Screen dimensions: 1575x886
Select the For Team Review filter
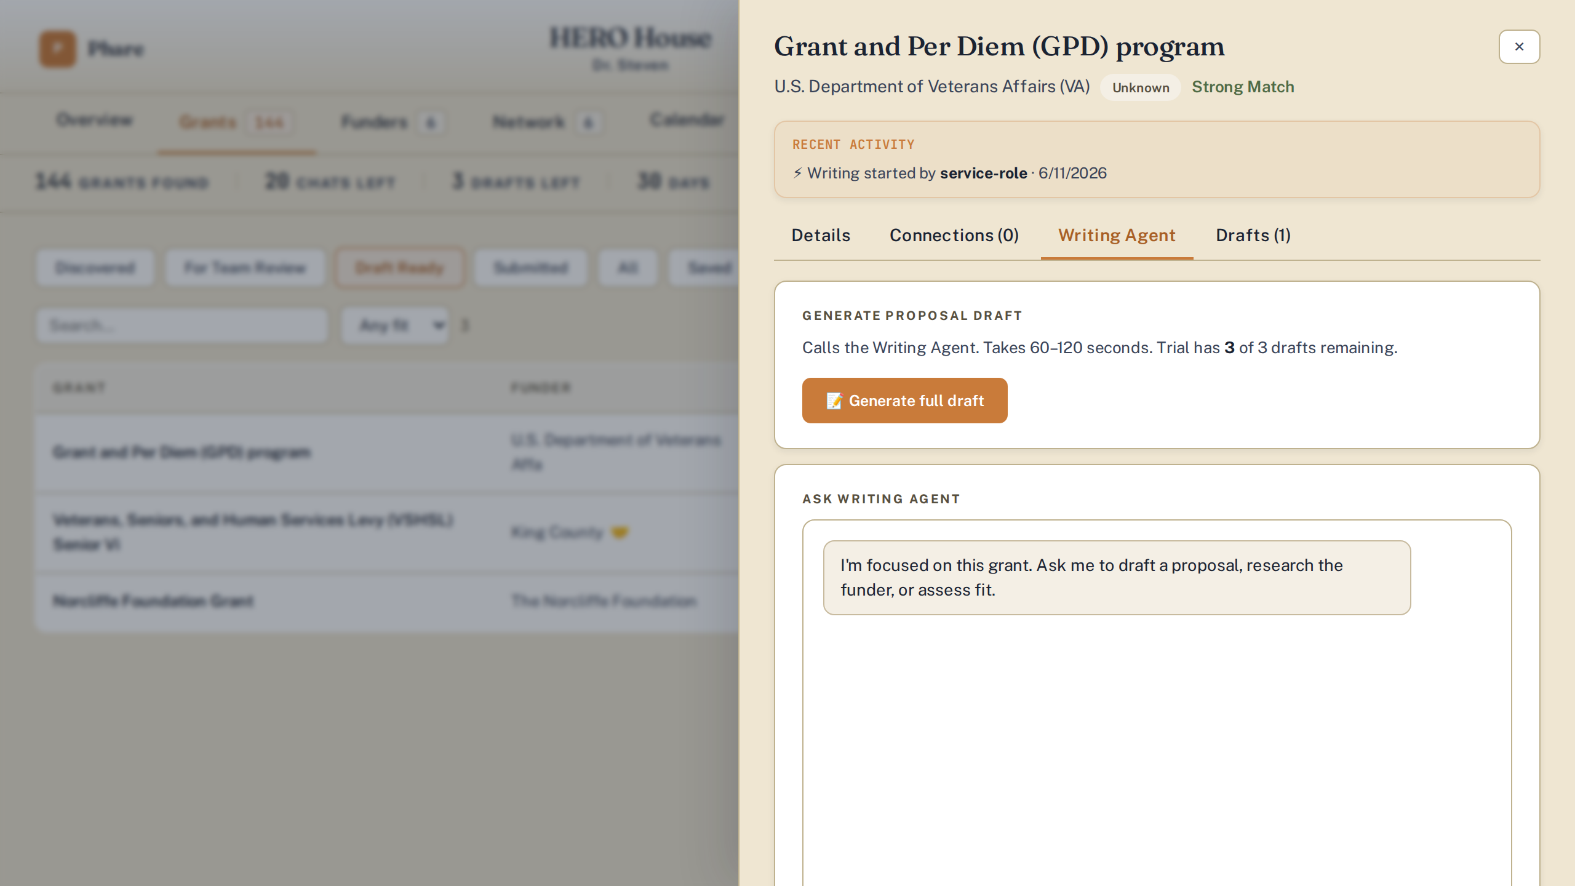(x=245, y=268)
